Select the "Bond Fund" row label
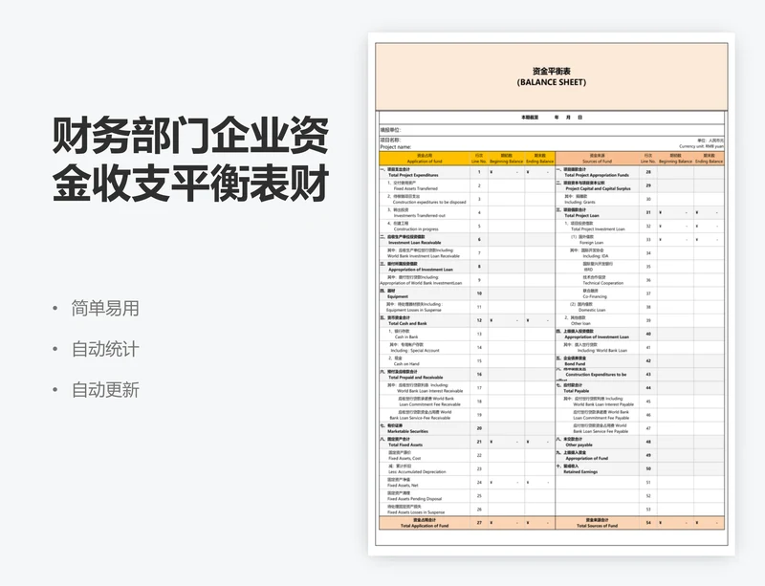The height and width of the screenshot is (586, 765). [575, 364]
